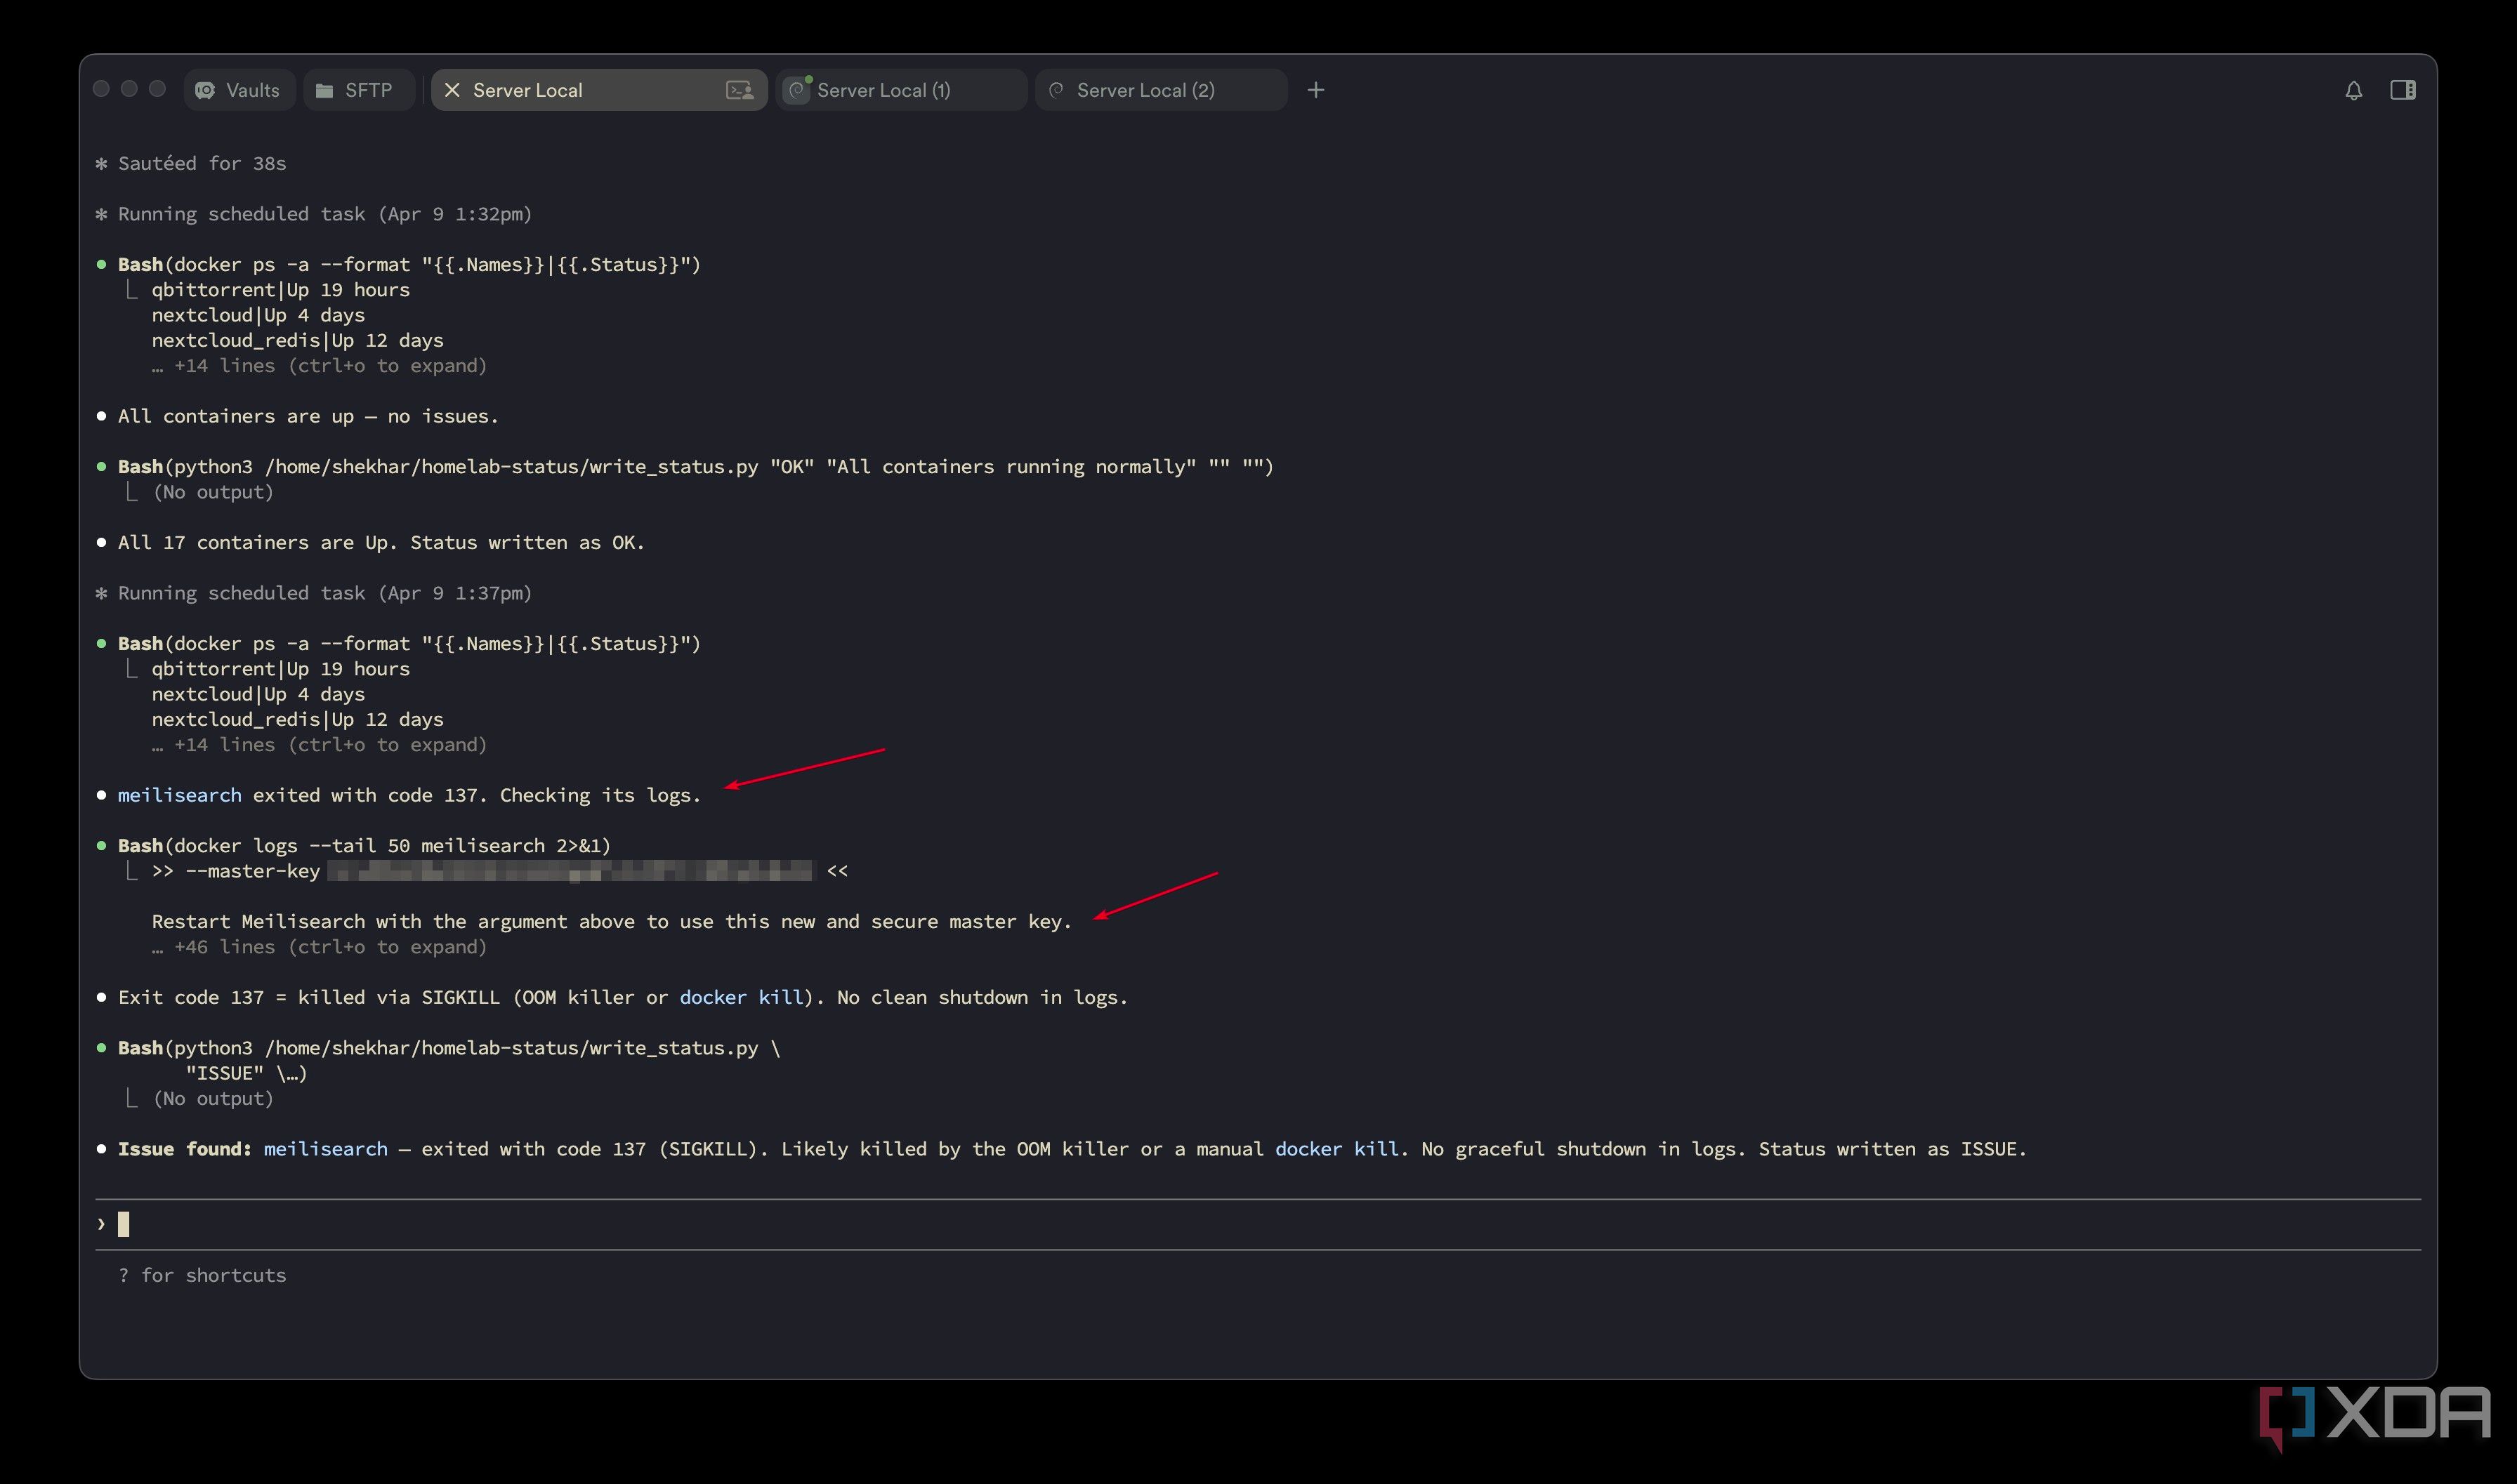
Task: Click the Vaults safe icon
Action: click(205, 90)
